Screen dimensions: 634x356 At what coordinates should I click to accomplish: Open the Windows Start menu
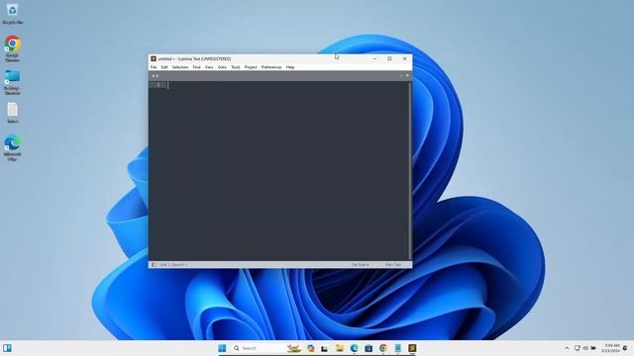(222, 348)
